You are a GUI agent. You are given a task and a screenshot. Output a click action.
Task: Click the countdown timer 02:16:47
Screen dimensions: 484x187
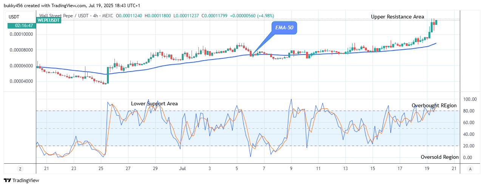tap(22, 26)
